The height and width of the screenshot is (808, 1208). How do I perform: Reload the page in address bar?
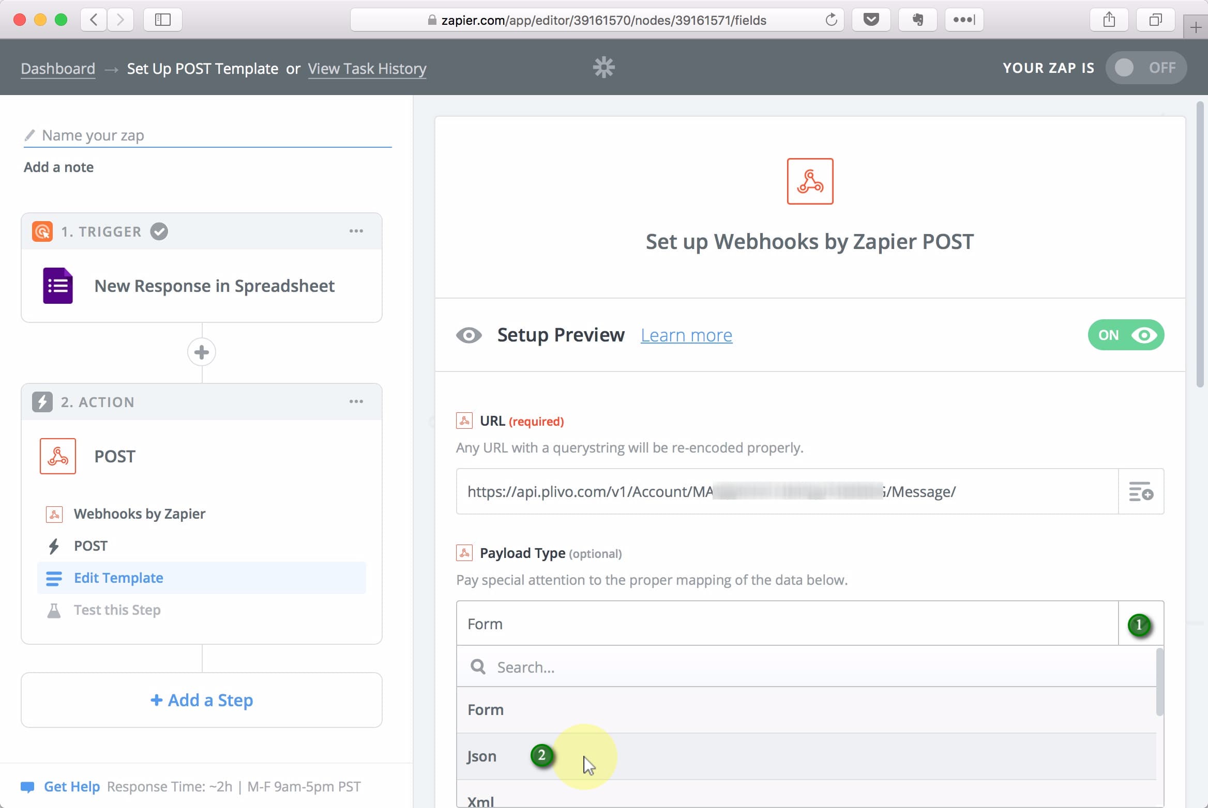[831, 20]
